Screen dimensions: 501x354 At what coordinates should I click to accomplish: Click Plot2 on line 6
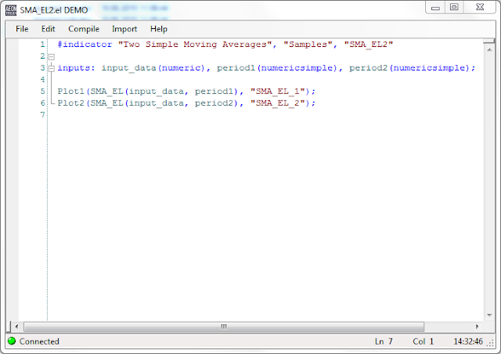[x=70, y=103]
